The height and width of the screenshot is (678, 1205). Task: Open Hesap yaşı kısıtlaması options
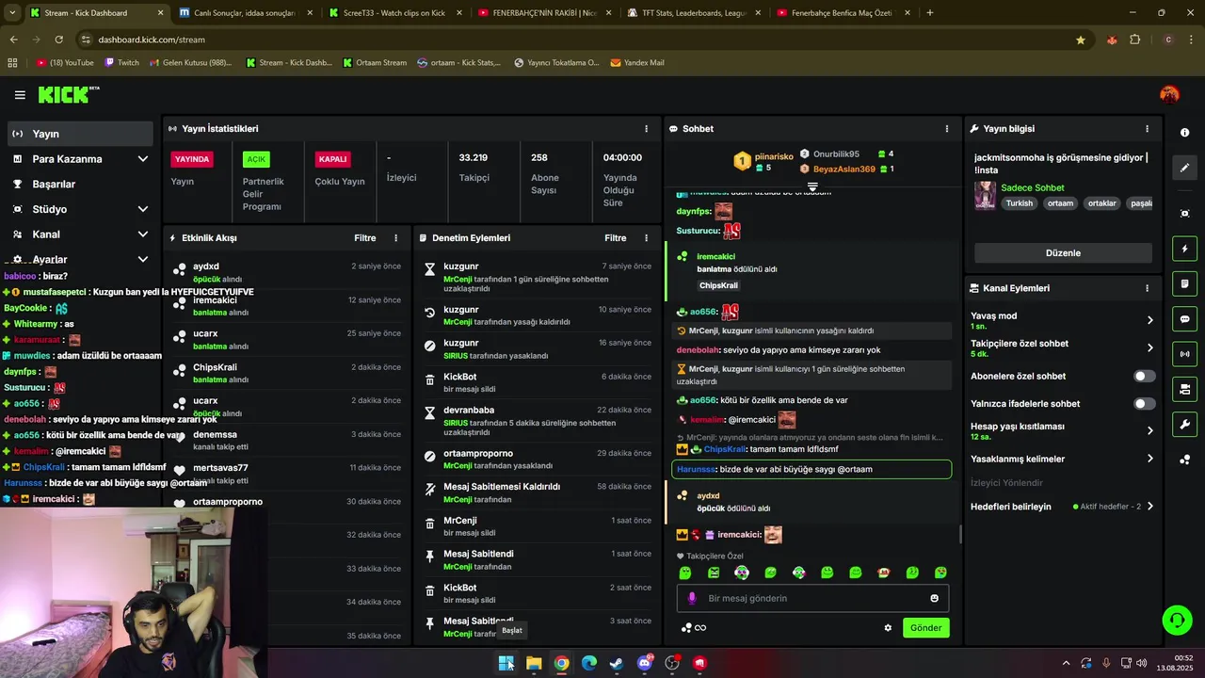[1149, 431]
